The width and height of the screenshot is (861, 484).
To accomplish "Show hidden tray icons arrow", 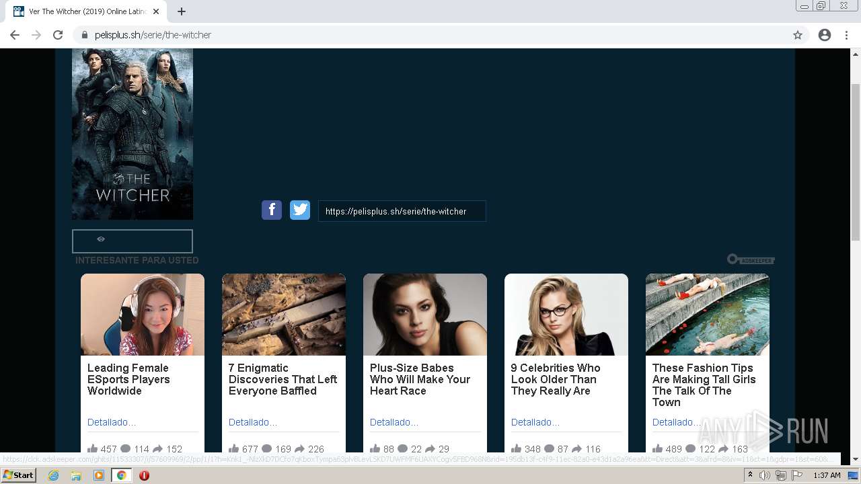I will pyautogui.click(x=750, y=475).
